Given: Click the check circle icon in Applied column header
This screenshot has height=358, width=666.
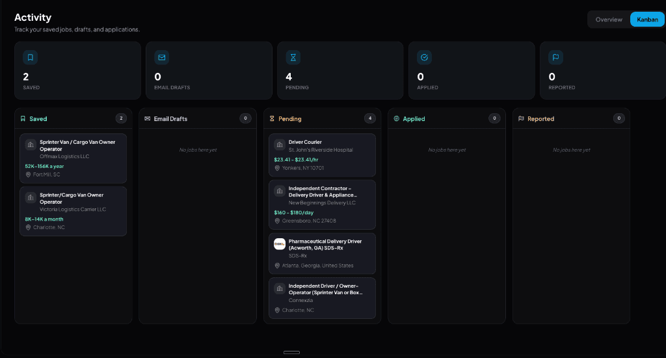Looking at the screenshot, I should pyautogui.click(x=396, y=118).
